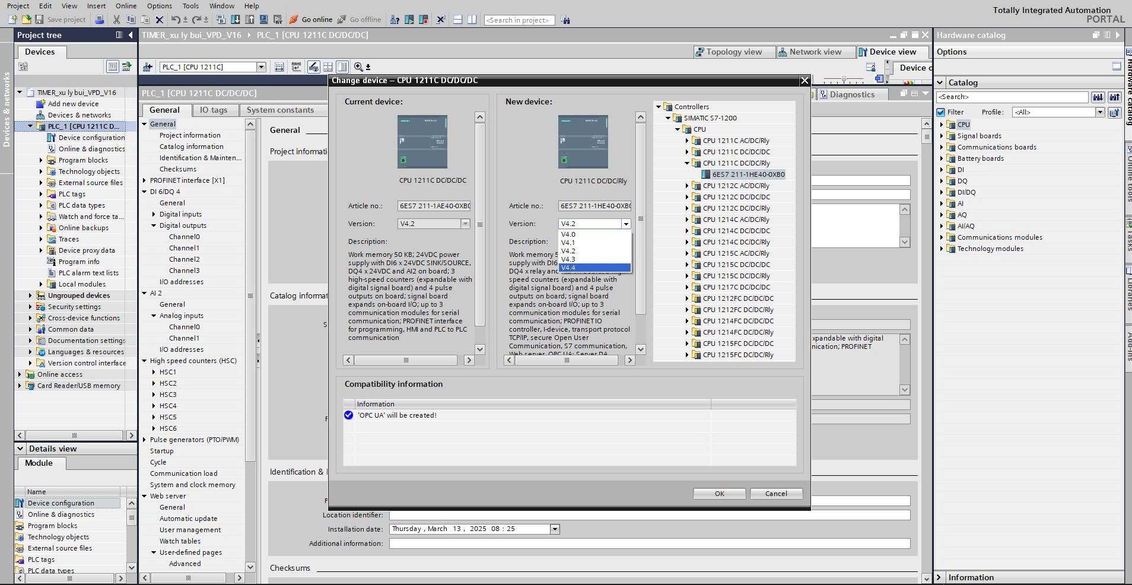Image resolution: width=1132 pixels, height=585 pixels.
Task: Click the Upload from device icon
Action: click(250, 20)
